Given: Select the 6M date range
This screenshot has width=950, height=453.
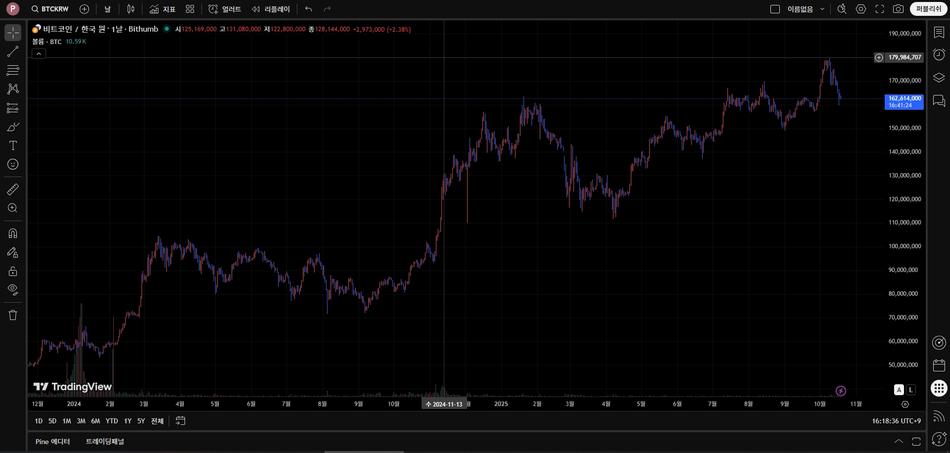Looking at the screenshot, I should click(x=95, y=421).
